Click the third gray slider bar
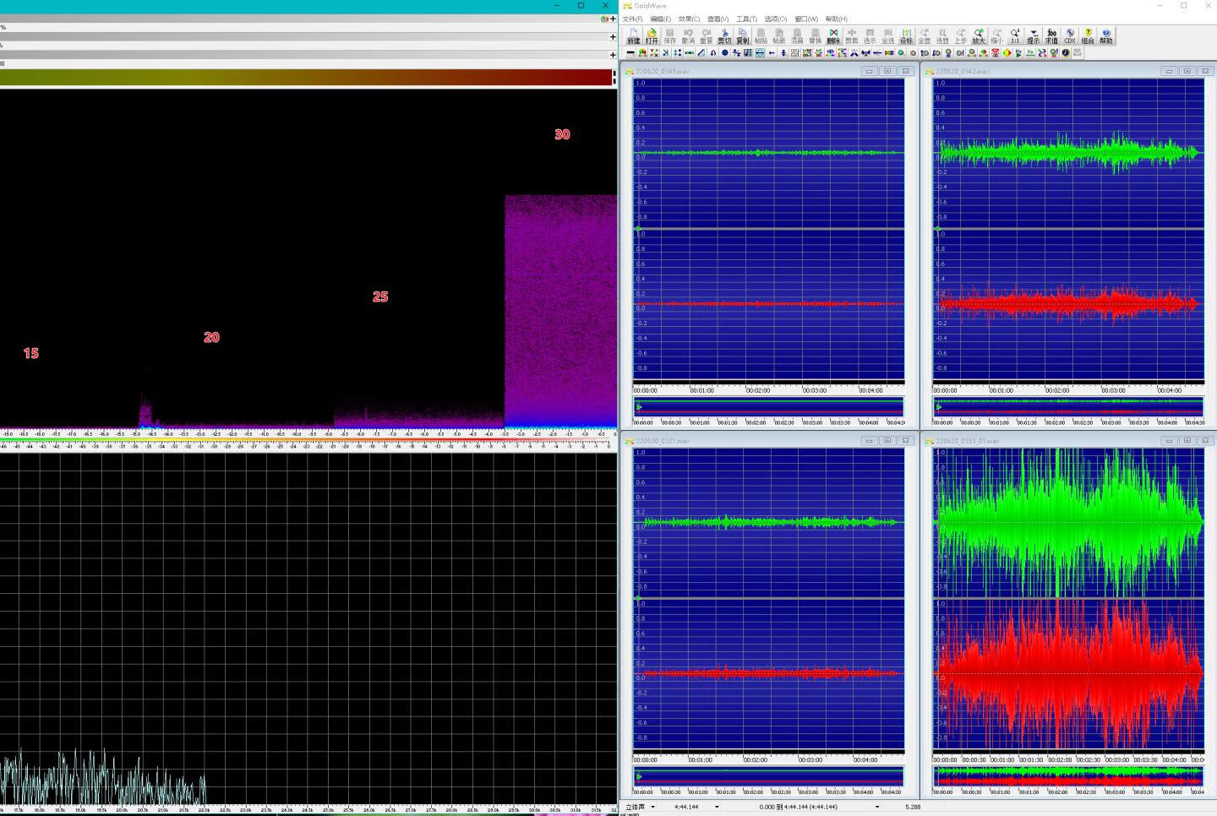This screenshot has height=816, width=1217. (x=304, y=55)
